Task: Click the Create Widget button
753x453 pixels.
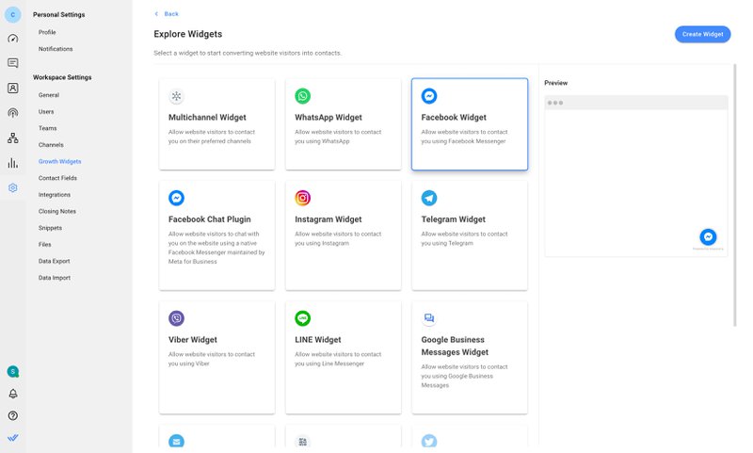Action: [x=702, y=34]
